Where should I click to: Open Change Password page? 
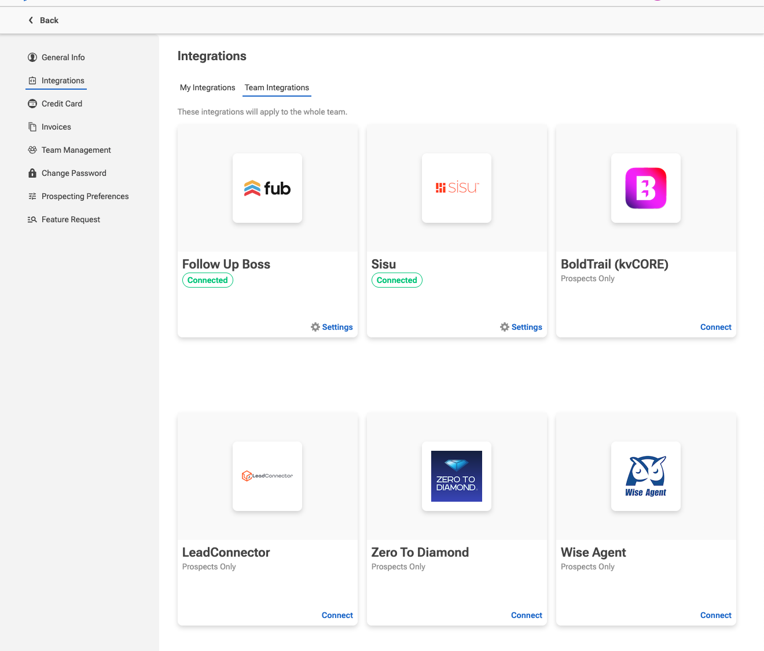pos(74,173)
